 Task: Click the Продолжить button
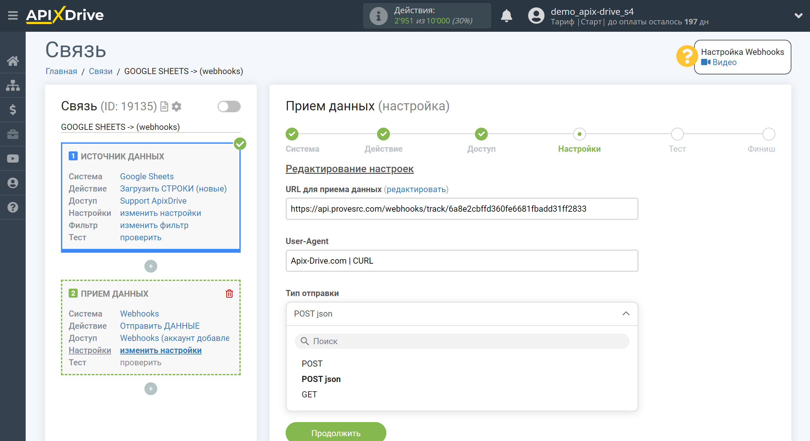[x=336, y=433]
